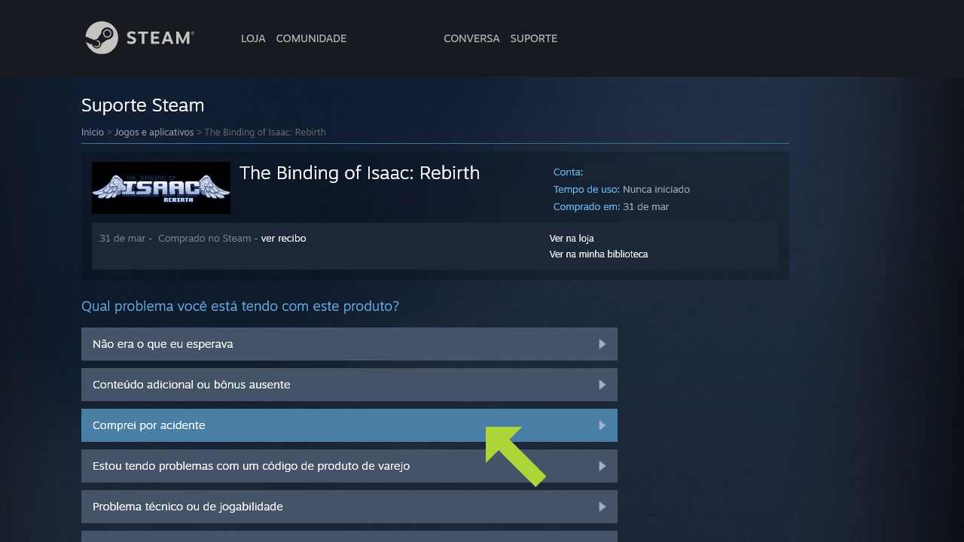Open the ver recibo link
The height and width of the screenshot is (542, 964).
pos(283,238)
